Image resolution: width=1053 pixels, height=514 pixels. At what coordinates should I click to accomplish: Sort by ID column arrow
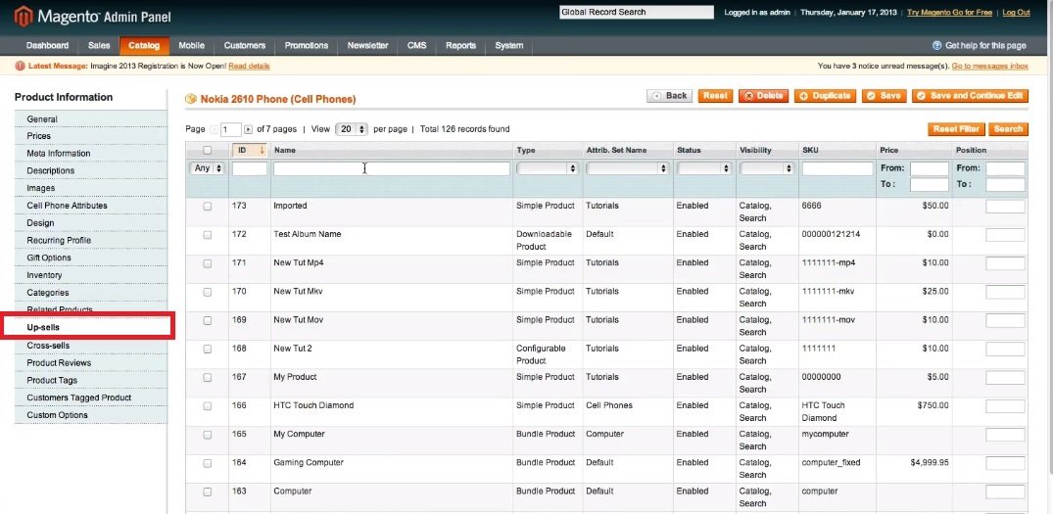(x=262, y=151)
